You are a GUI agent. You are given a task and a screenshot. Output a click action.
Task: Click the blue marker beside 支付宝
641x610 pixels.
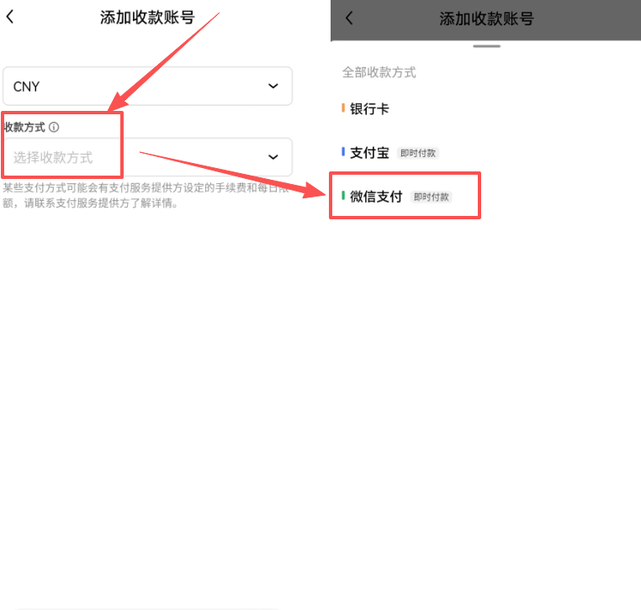click(343, 152)
